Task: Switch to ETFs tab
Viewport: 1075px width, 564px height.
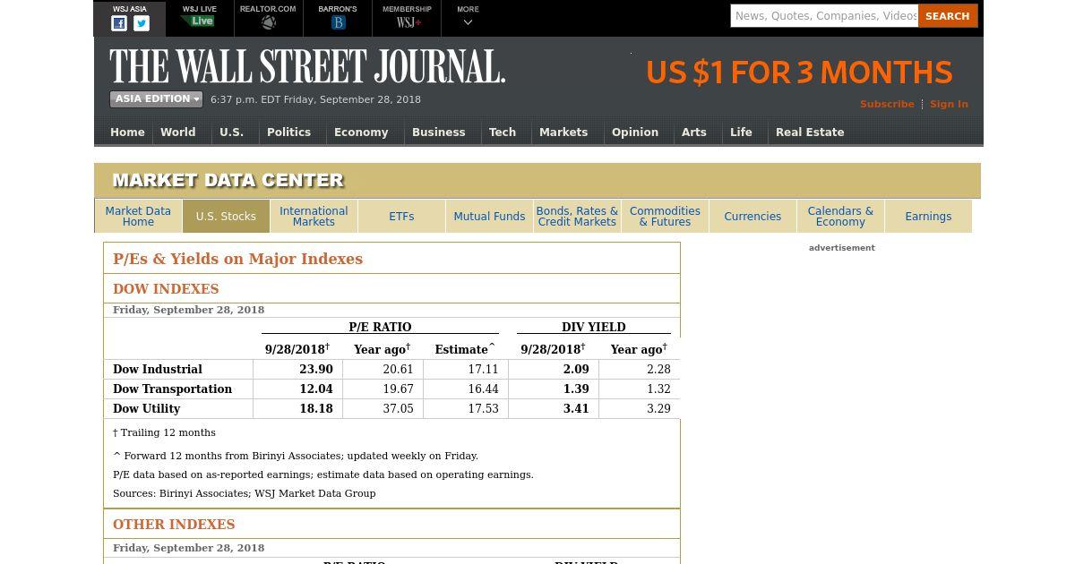Action: 401,217
